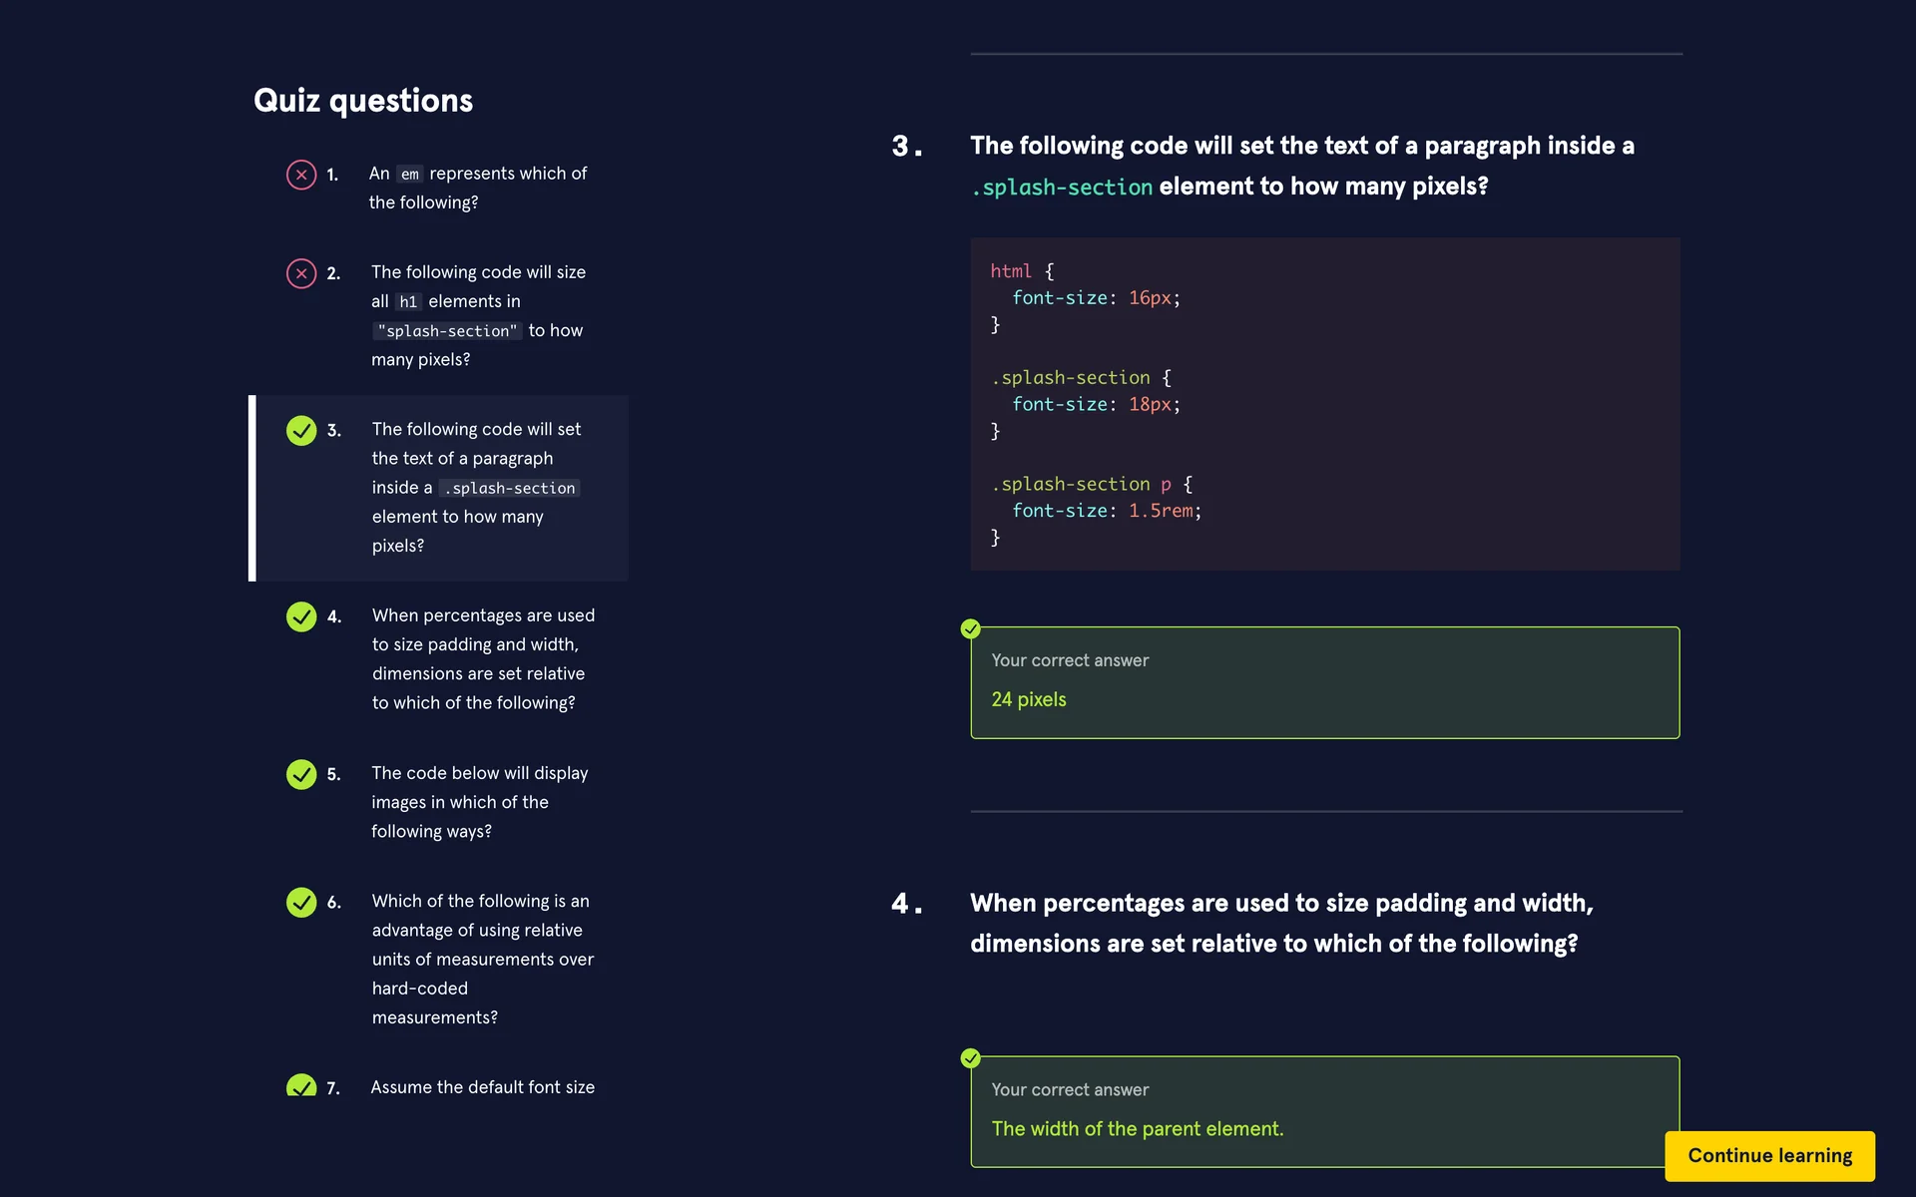1916x1197 pixels.
Task: Click the correct checkmark icon for question 5
Action: point(301,774)
